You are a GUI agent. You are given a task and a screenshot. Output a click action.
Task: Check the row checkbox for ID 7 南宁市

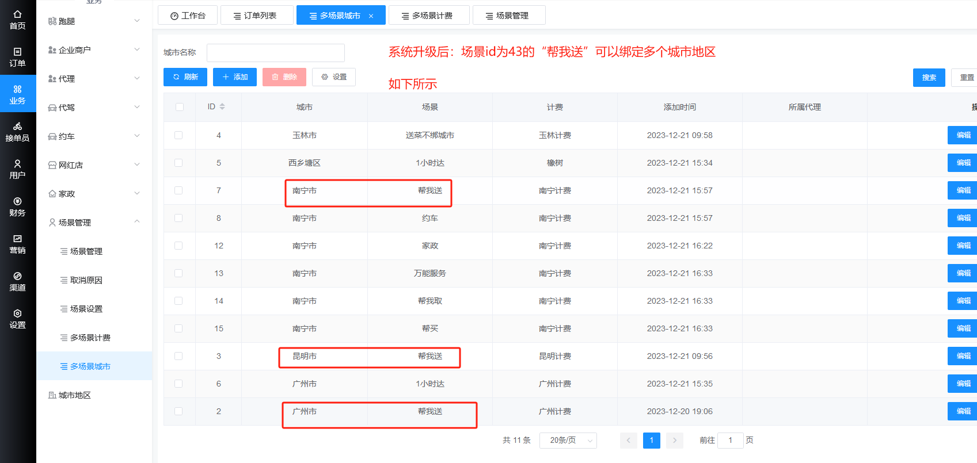tap(178, 190)
